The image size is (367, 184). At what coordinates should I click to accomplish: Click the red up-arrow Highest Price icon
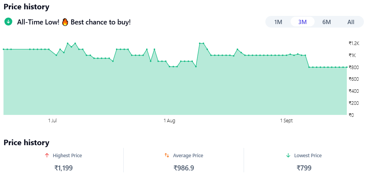click(47, 155)
